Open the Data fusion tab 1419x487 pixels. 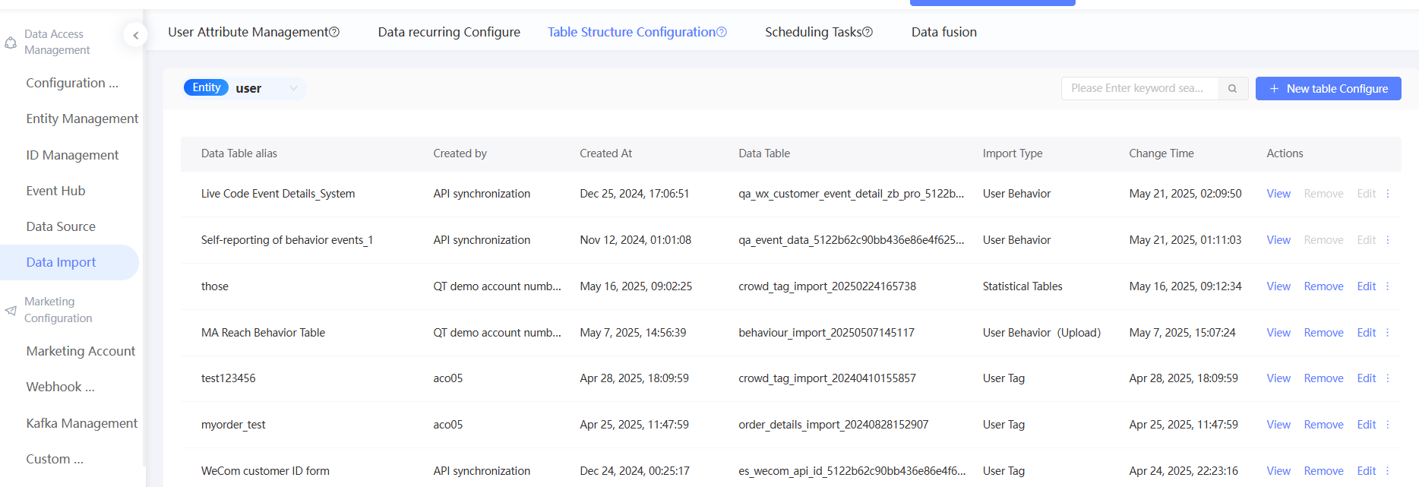[x=943, y=32]
